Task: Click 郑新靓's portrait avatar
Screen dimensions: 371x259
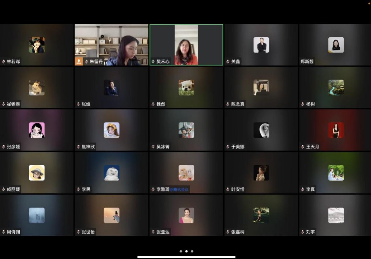Action: 336,45
